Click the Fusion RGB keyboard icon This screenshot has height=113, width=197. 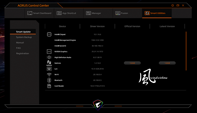(118, 13)
